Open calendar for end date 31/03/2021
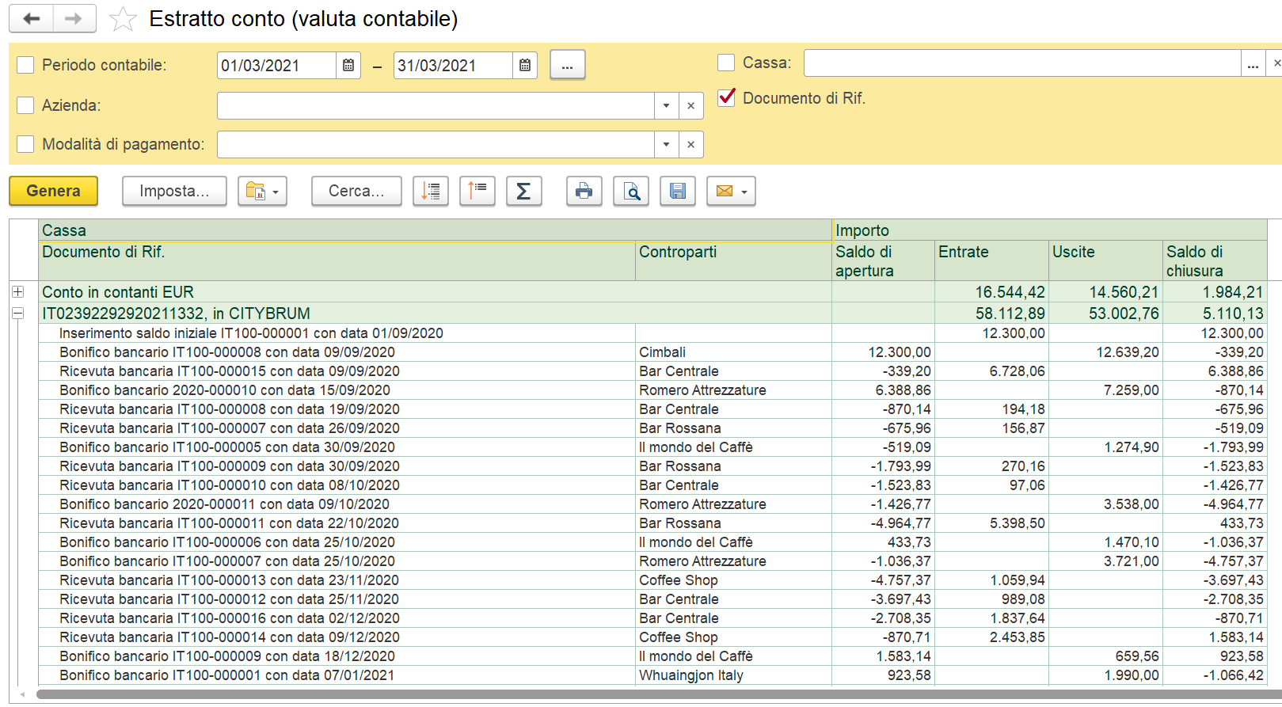Screen dimensions: 1282x707 (525, 65)
